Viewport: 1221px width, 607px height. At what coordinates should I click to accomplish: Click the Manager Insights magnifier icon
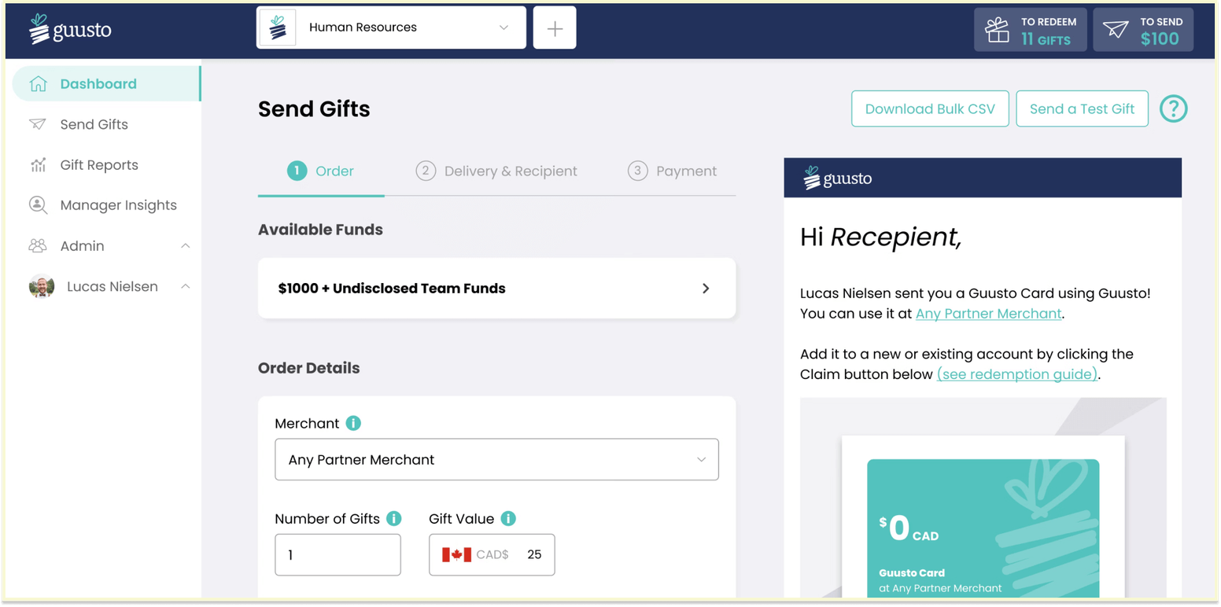click(38, 205)
